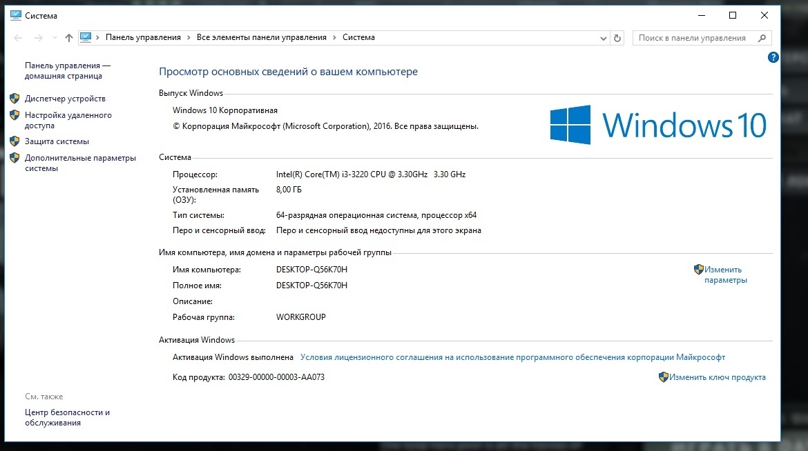Image resolution: width=808 pixels, height=451 pixels.
Task: Click the computer icon in address bar
Action: pos(86,38)
